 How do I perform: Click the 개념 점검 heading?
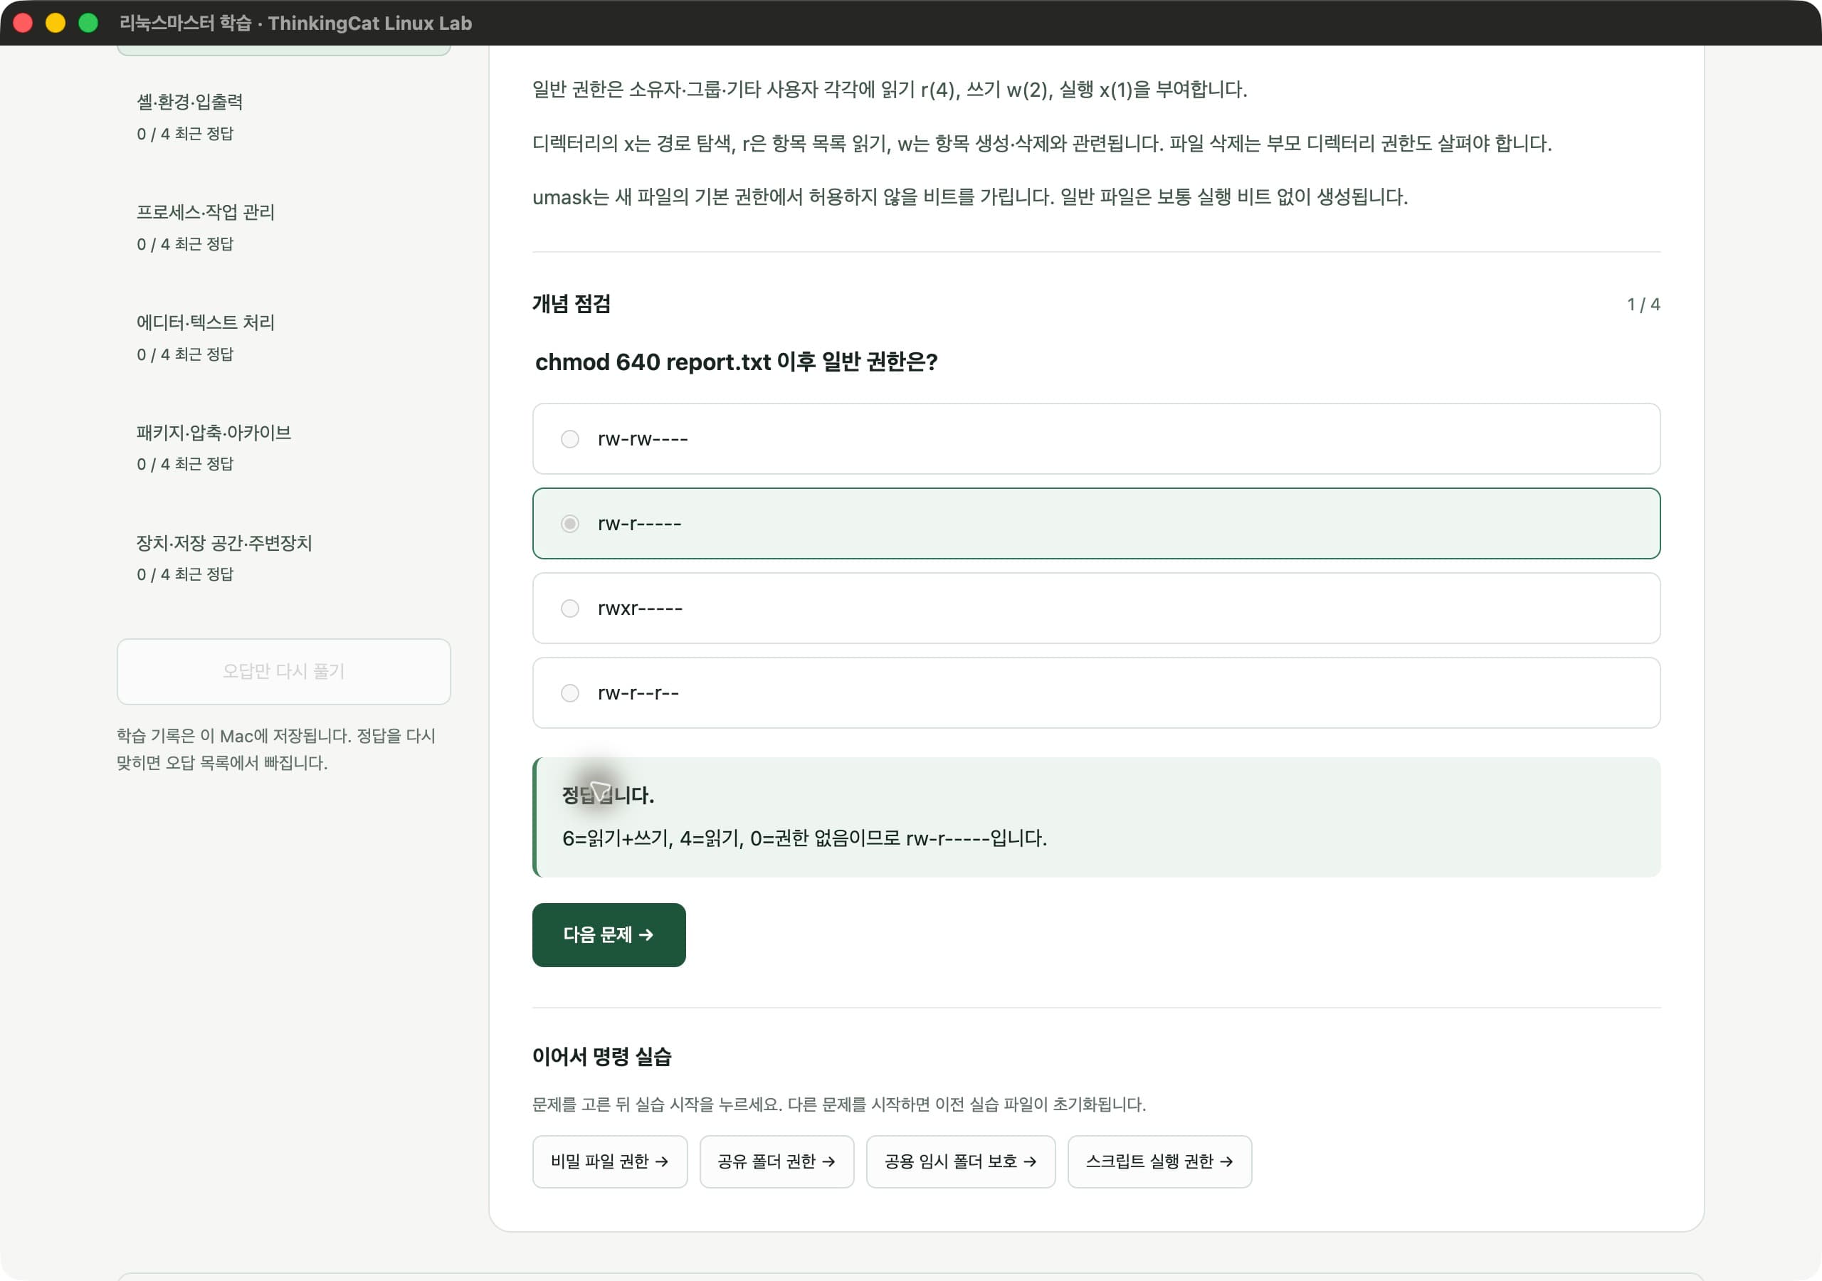pyautogui.click(x=572, y=304)
